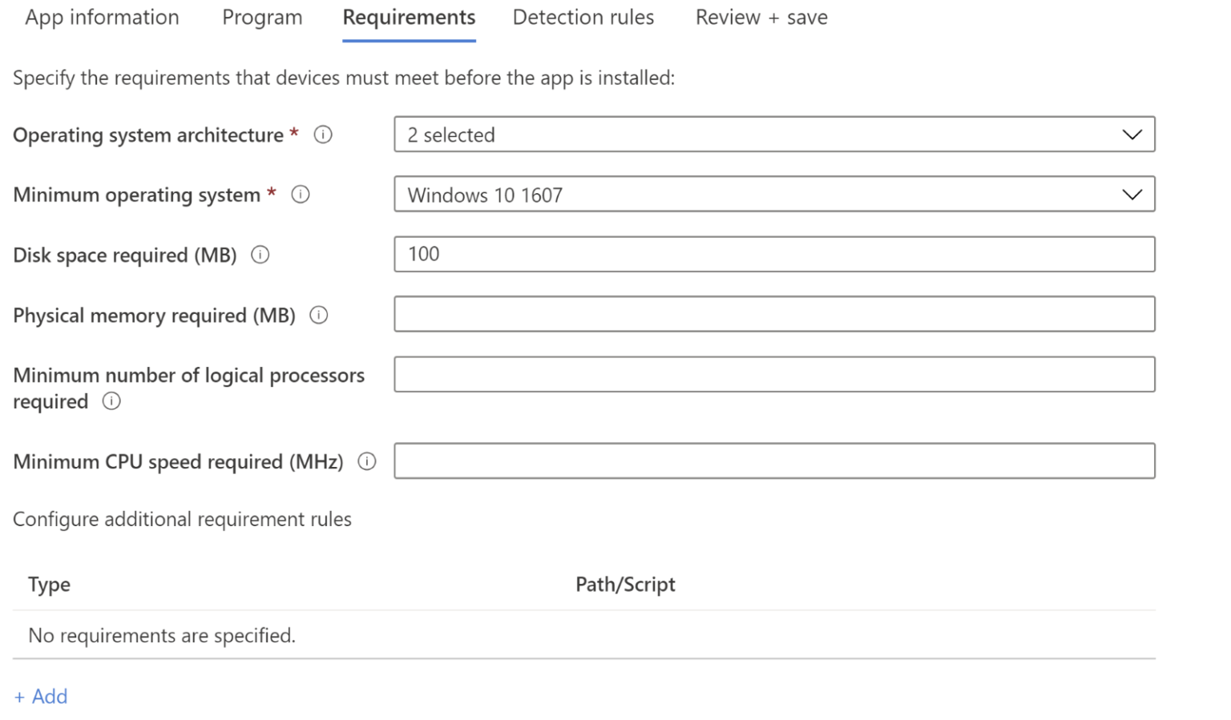Click the Type column header
This screenshot has width=1231, height=720.
click(48, 585)
